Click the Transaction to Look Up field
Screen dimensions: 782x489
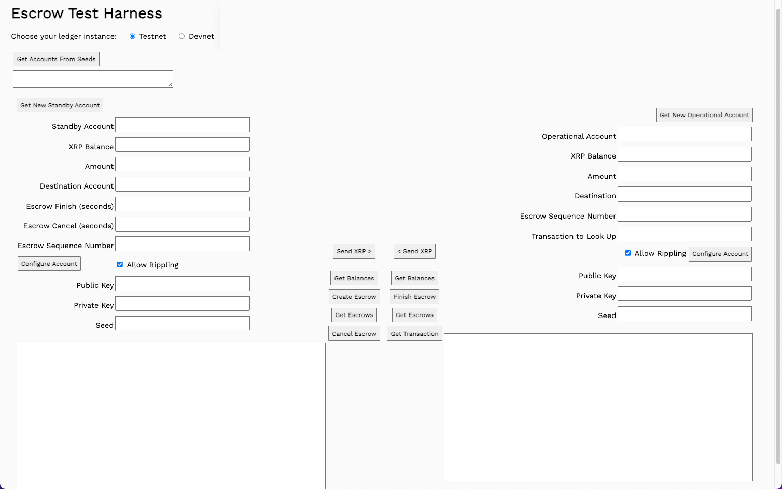(x=685, y=234)
